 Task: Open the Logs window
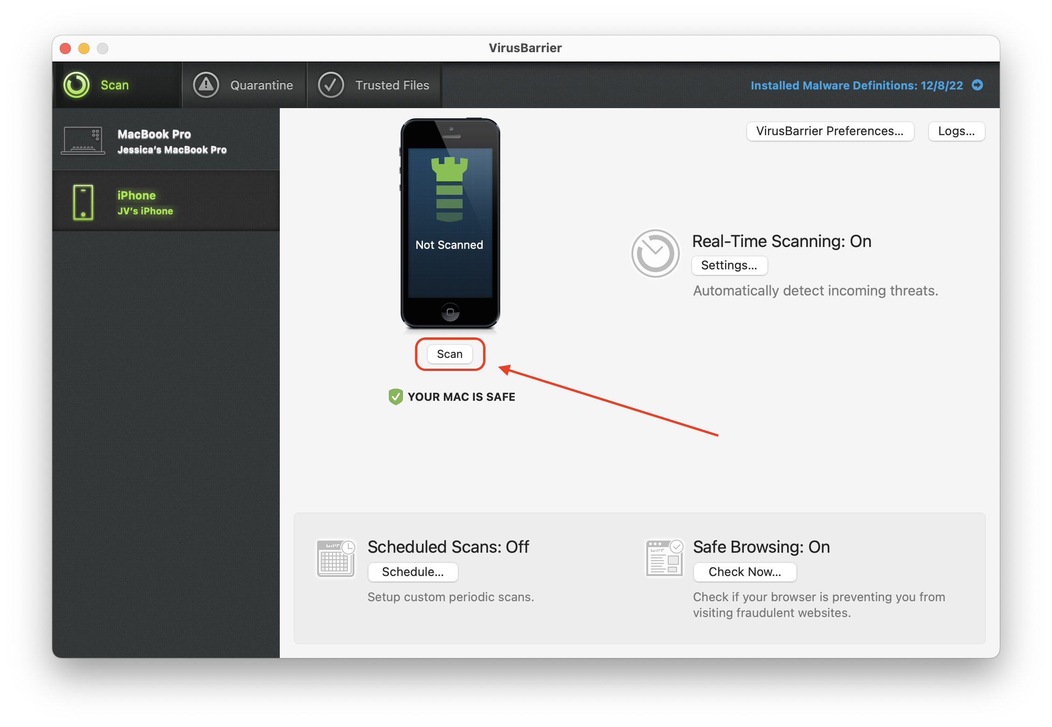coord(956,131)
